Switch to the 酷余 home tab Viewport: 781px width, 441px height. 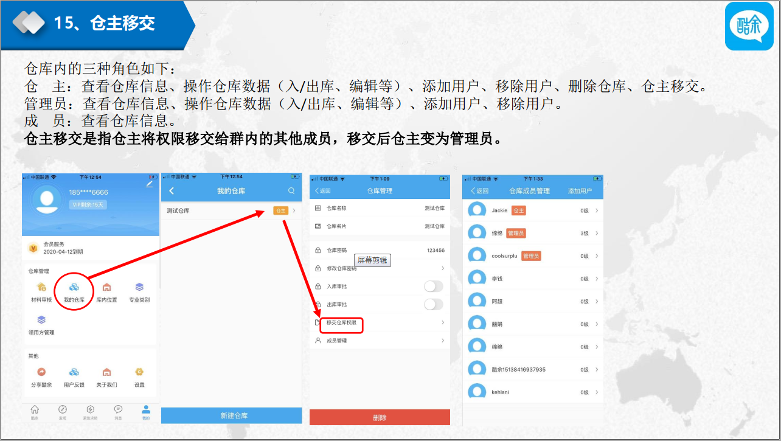click(35, 412)
